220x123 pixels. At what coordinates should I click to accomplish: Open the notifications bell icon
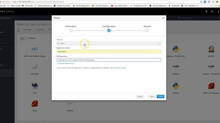[206, 11]
